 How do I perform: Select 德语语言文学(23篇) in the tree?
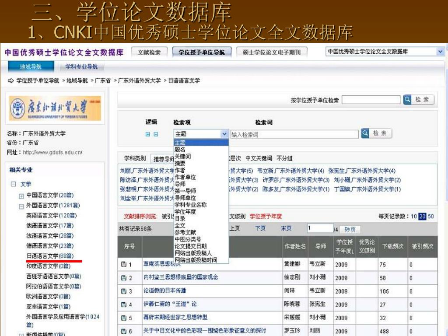[x=50, y=246]
